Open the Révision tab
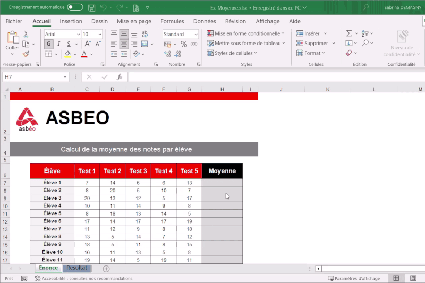 tap(235, 21)
